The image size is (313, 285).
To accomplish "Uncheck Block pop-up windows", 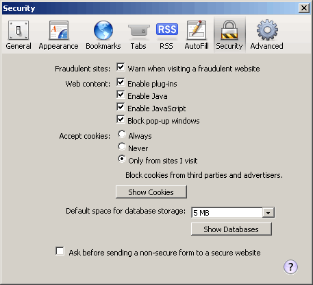I will [121, 119].
